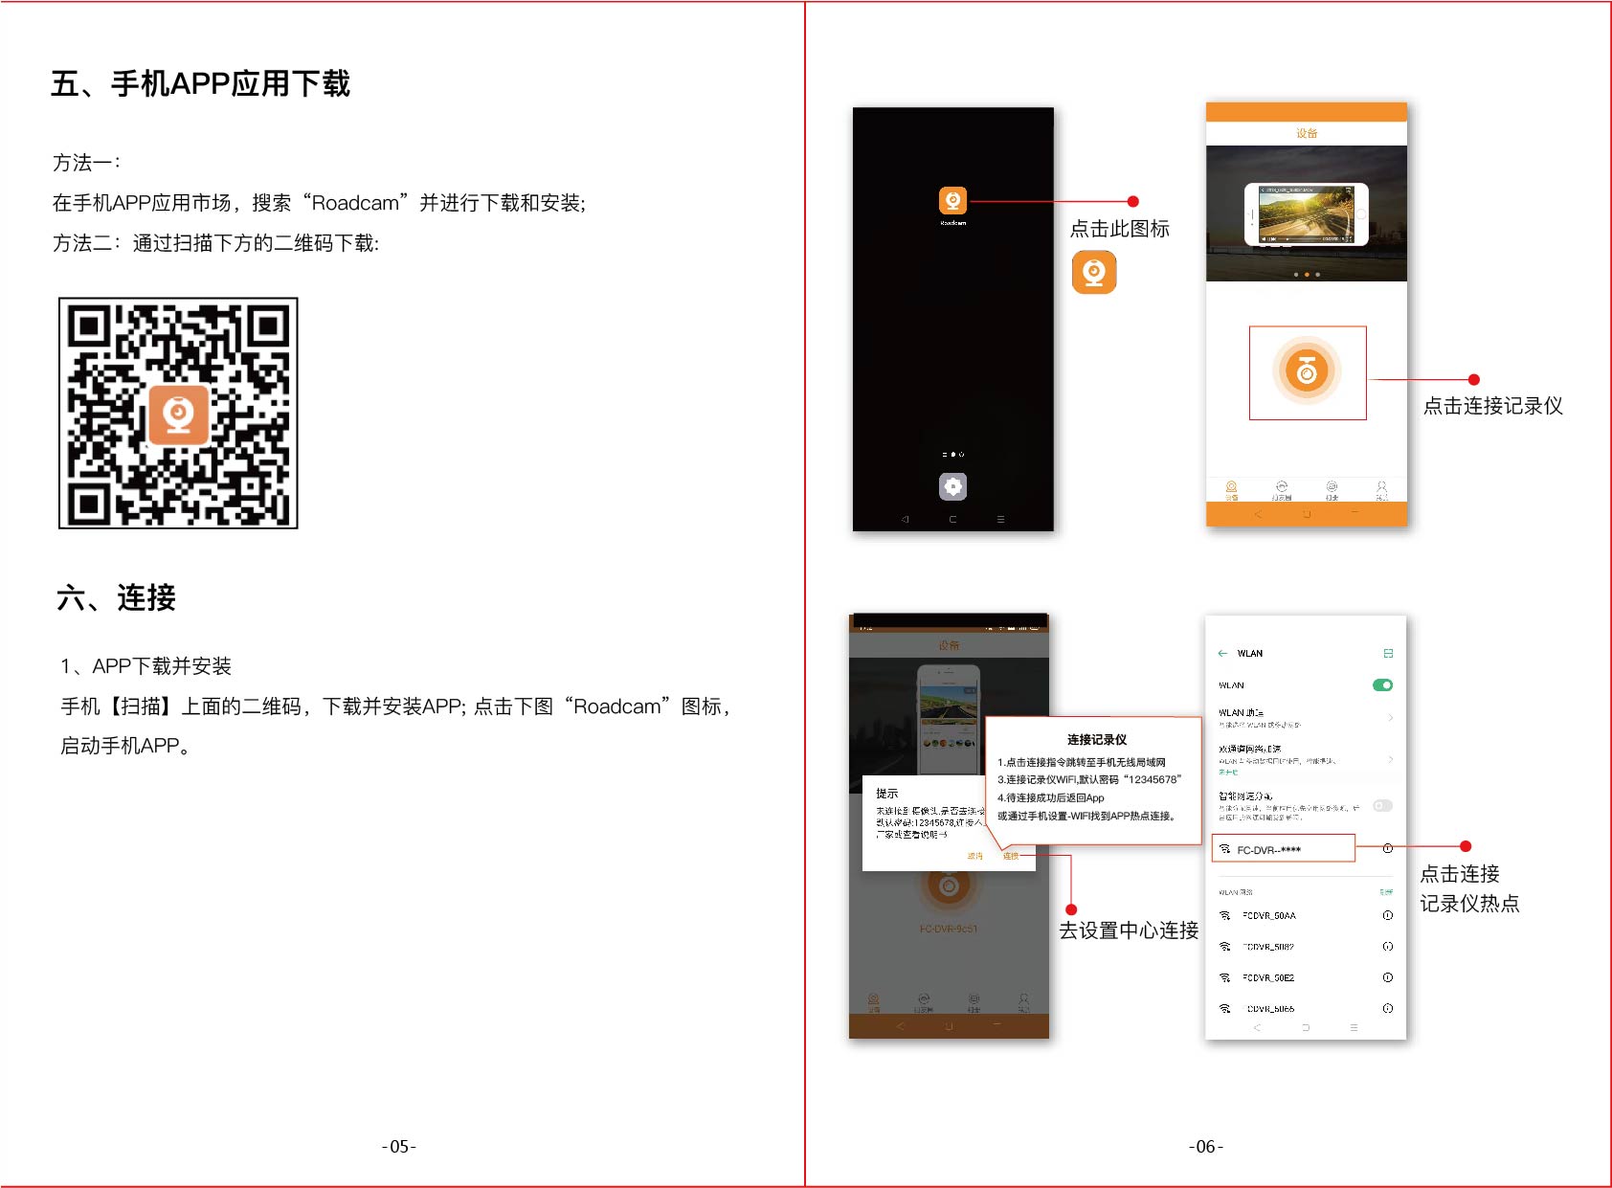Screen dimensions: 1612x1188
Task: Click the 六、连接 heading
Action: (116, 597)
